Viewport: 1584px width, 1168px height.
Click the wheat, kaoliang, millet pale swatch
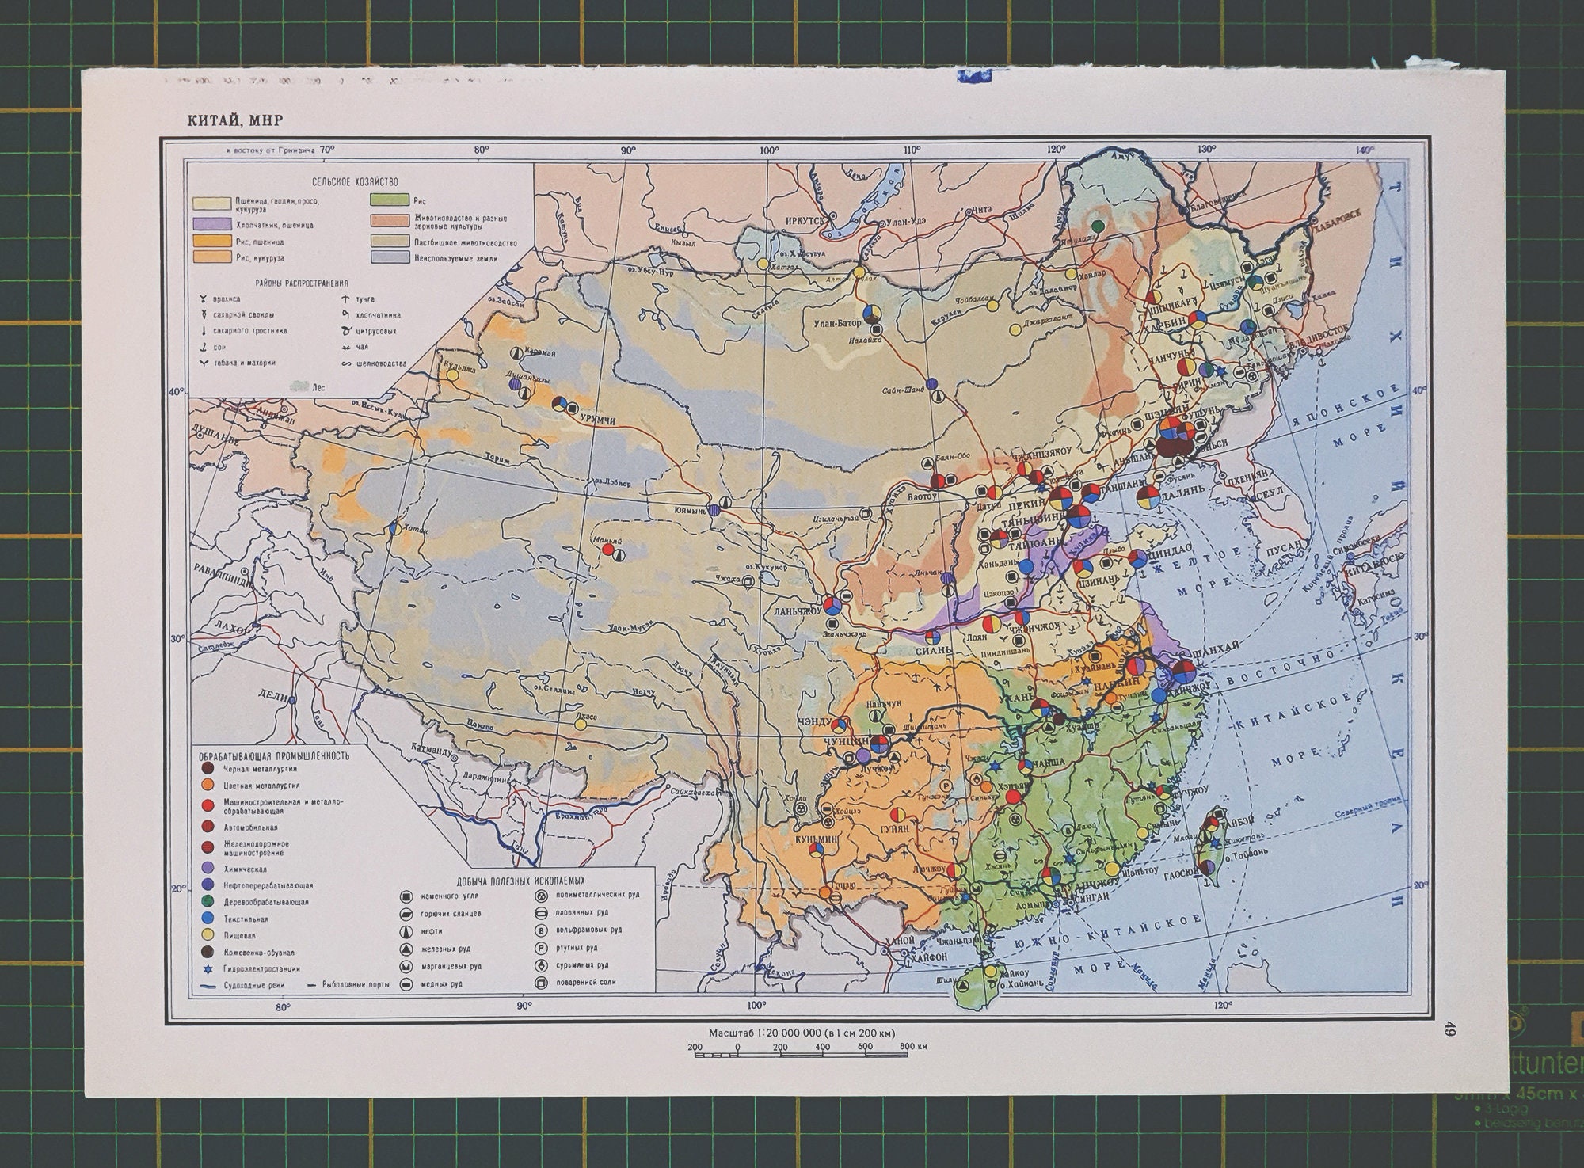211,204
